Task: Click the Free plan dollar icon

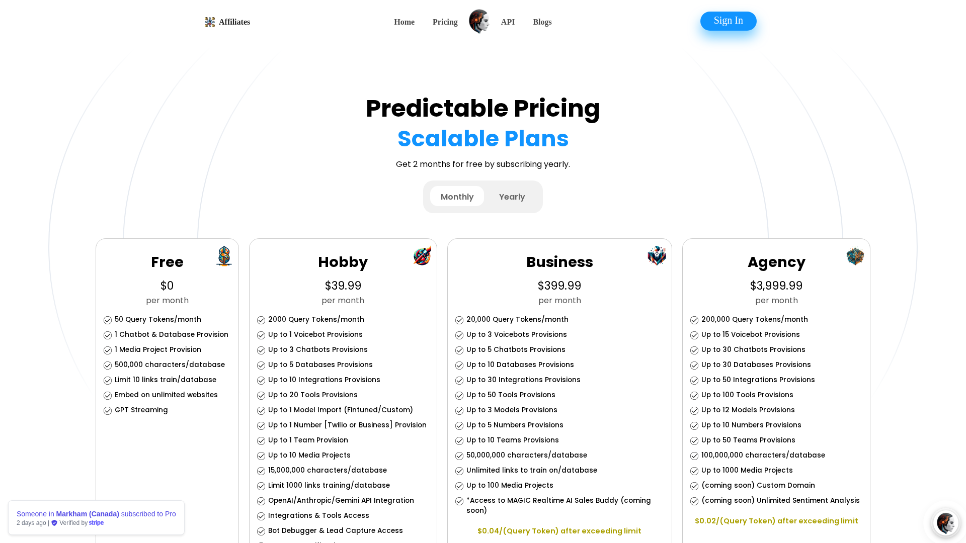Action: (x=224, y=256)
